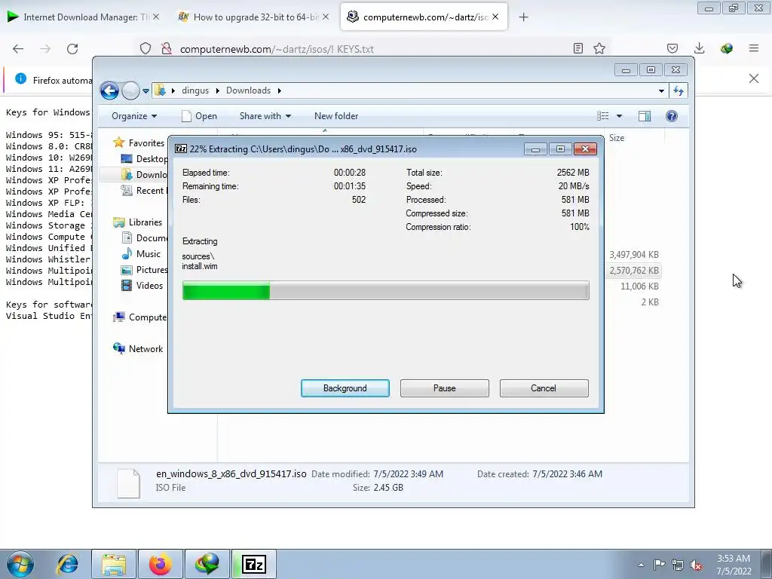This screenshot has width=772, height=579.
Task: Pause the 7-Zip extraction
Action: 444,388
